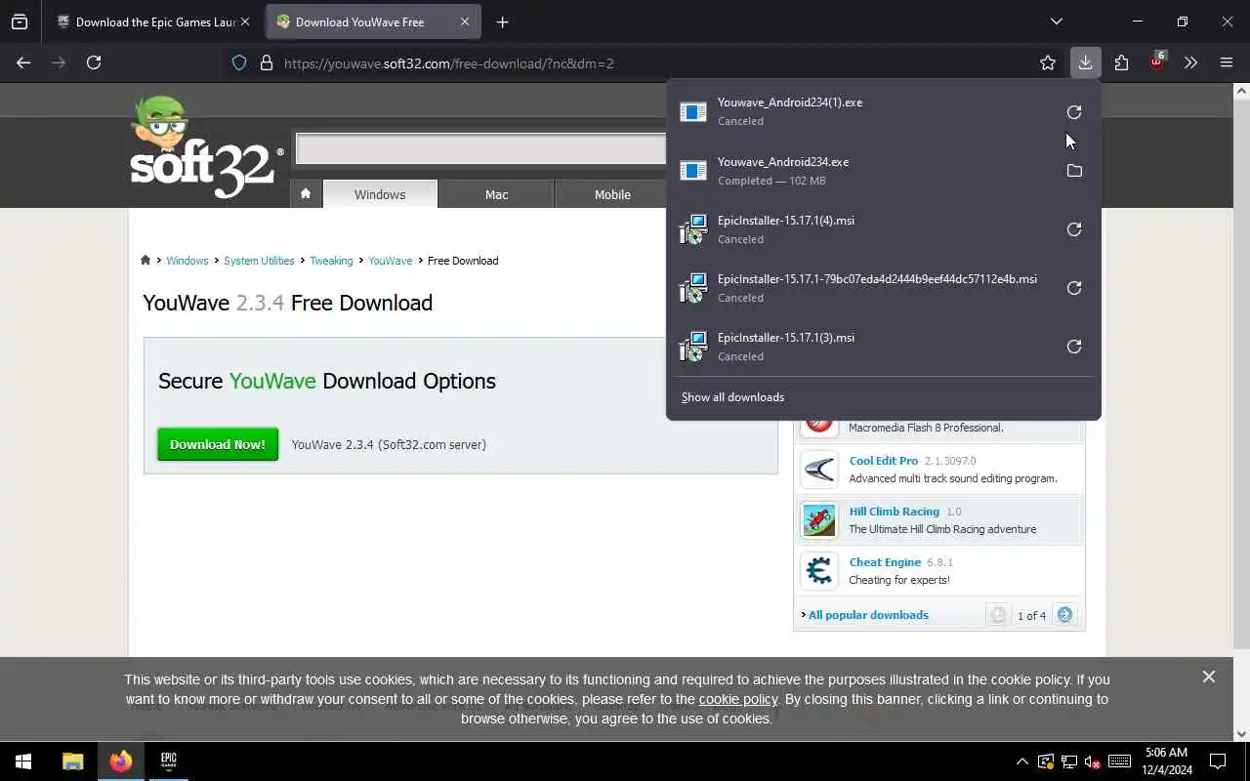Image resolution: width=1250 pixels, height=781 pixels.
Task: Click the Downloads toolbar button
Action: coord(1085,62)
